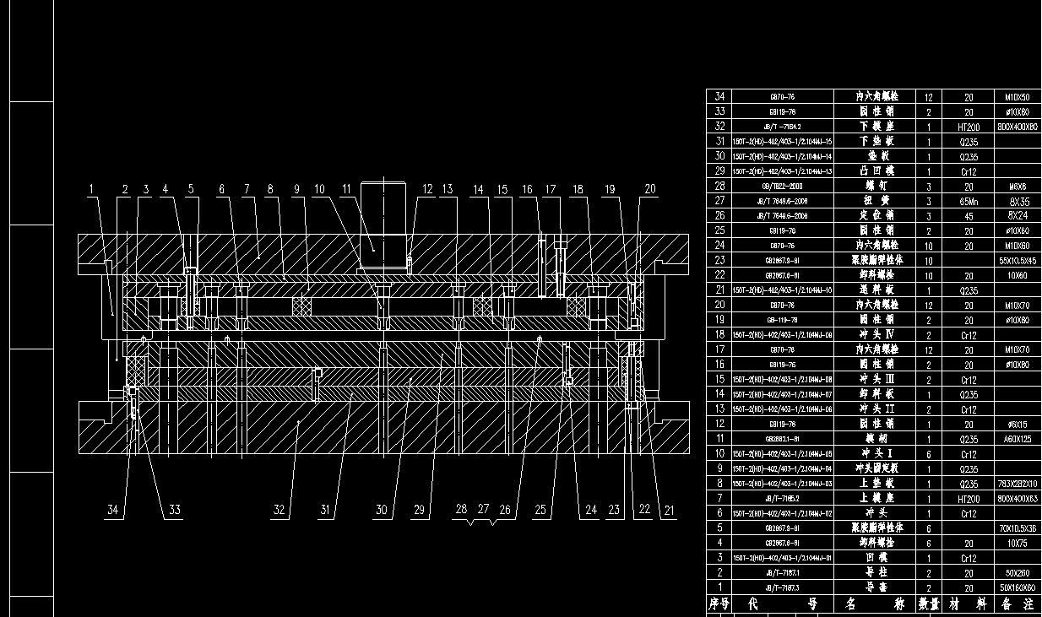Click callout number 34 below the drawing
Screen dimensions: 1042x617
pyautogui.click(x=113, y=509)
